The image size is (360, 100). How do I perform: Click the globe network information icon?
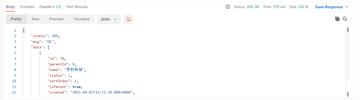coord(228,7)
